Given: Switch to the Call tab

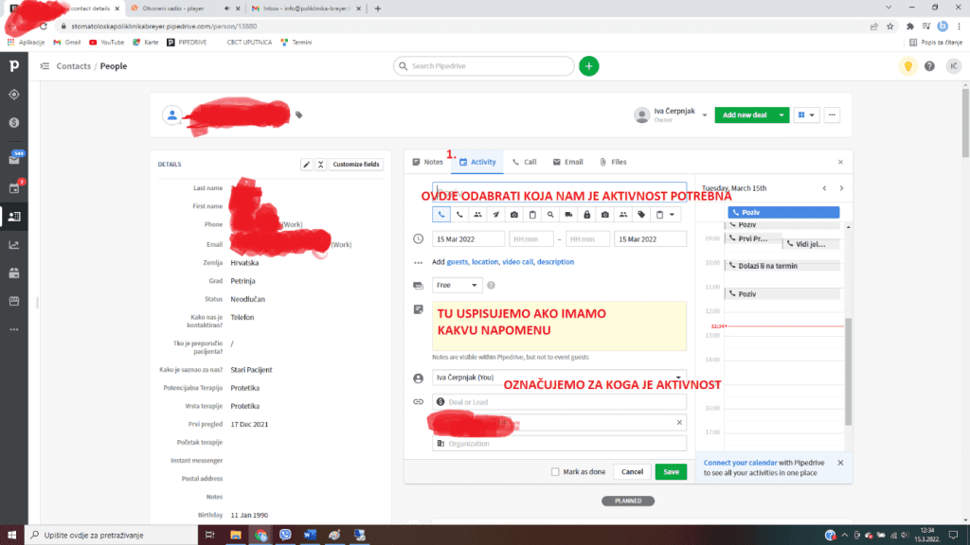Looking at the screenshot, I should click(525, 162).
